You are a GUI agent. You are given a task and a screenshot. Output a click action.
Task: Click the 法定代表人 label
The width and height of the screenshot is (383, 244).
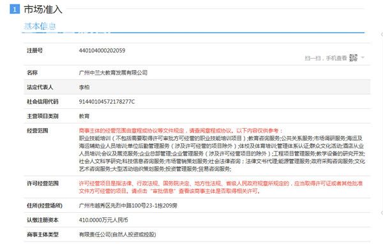click(40, 87)
